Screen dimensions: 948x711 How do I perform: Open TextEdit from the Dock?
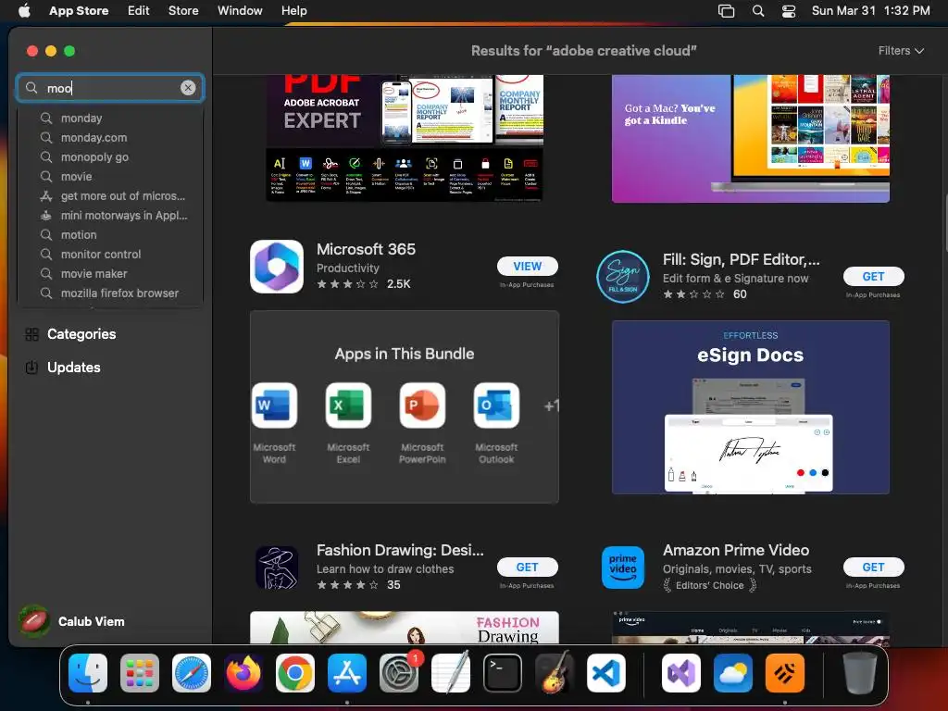tap(451, 673)
